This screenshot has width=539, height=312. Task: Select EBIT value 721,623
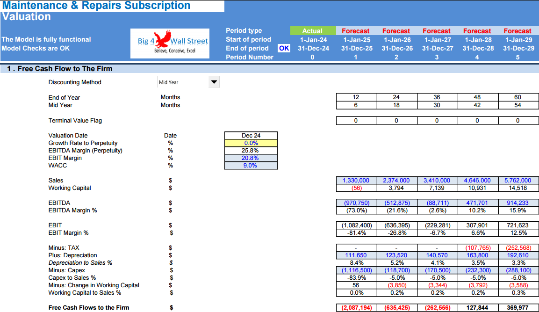518,225
